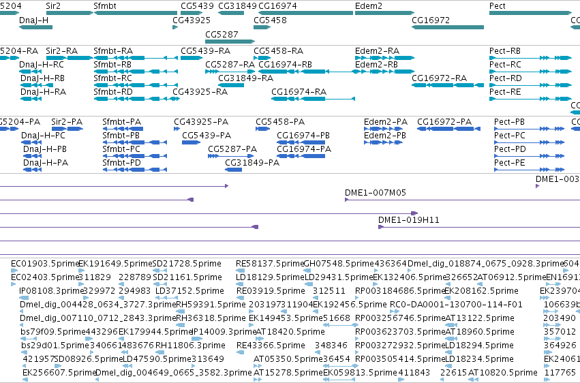This screenshot has height=383, width=580.
Task: Click the DnaJ-H gene label
Action: [x=33, y=20]
